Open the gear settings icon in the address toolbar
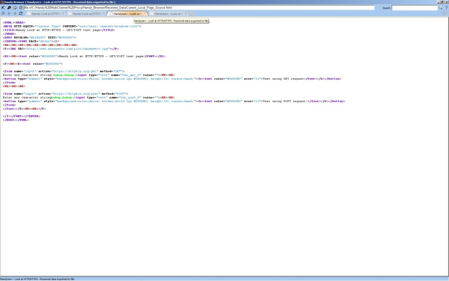 point(9,8)
